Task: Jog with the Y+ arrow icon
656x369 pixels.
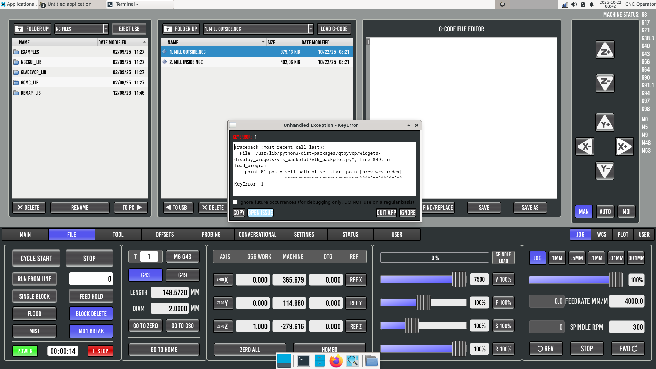Action: tap(605, 123)
